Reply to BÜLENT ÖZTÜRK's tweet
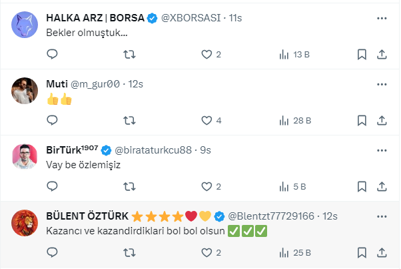Screen dimensions: 401x269 point(52,252)
